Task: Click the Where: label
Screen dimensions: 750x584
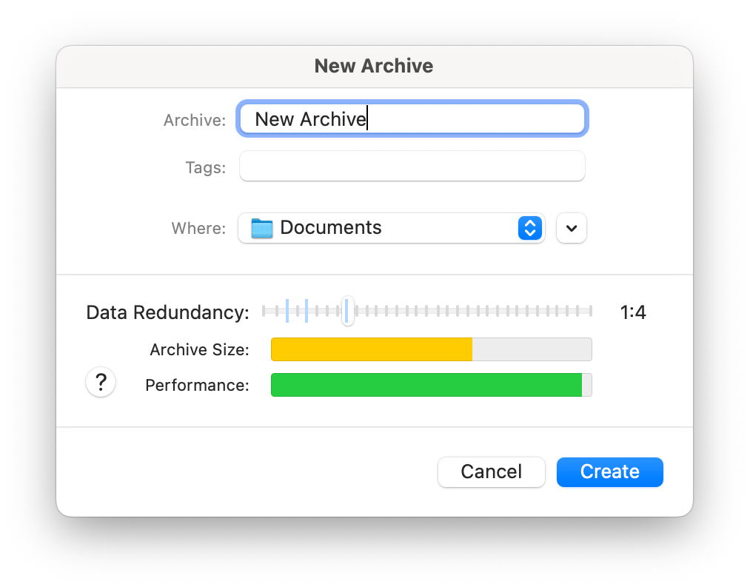Action: coord(198,228)
